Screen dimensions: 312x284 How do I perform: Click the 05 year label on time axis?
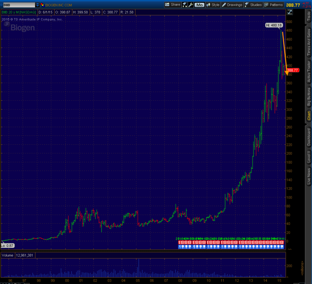pyautogui.click(x=137, y=281)
